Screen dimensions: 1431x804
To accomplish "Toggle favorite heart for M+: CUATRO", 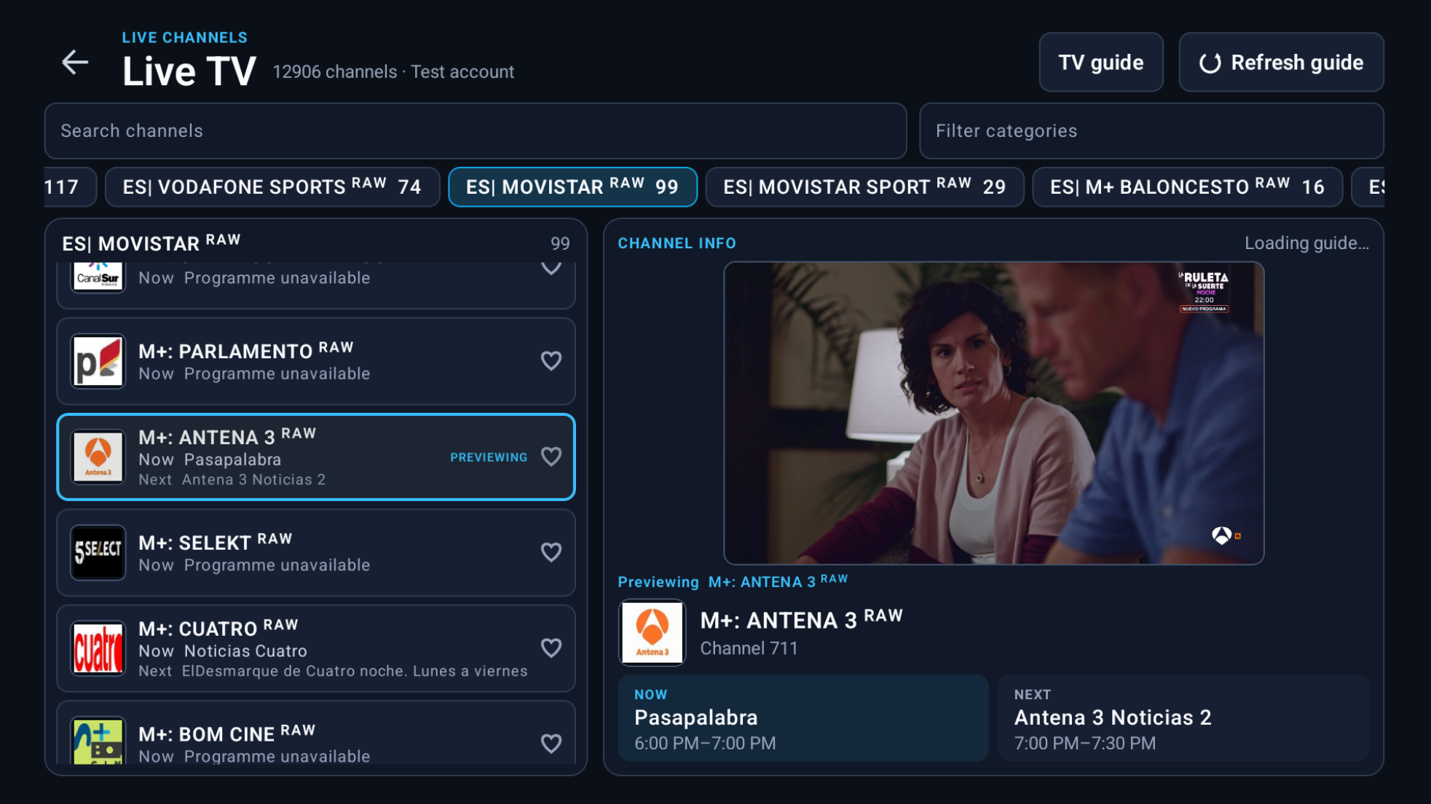I will [x=551, y=648].
